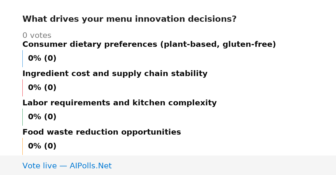Open the Vote live — AIPolls.Net link
The image size is (336, 175).
coord(67,166)
